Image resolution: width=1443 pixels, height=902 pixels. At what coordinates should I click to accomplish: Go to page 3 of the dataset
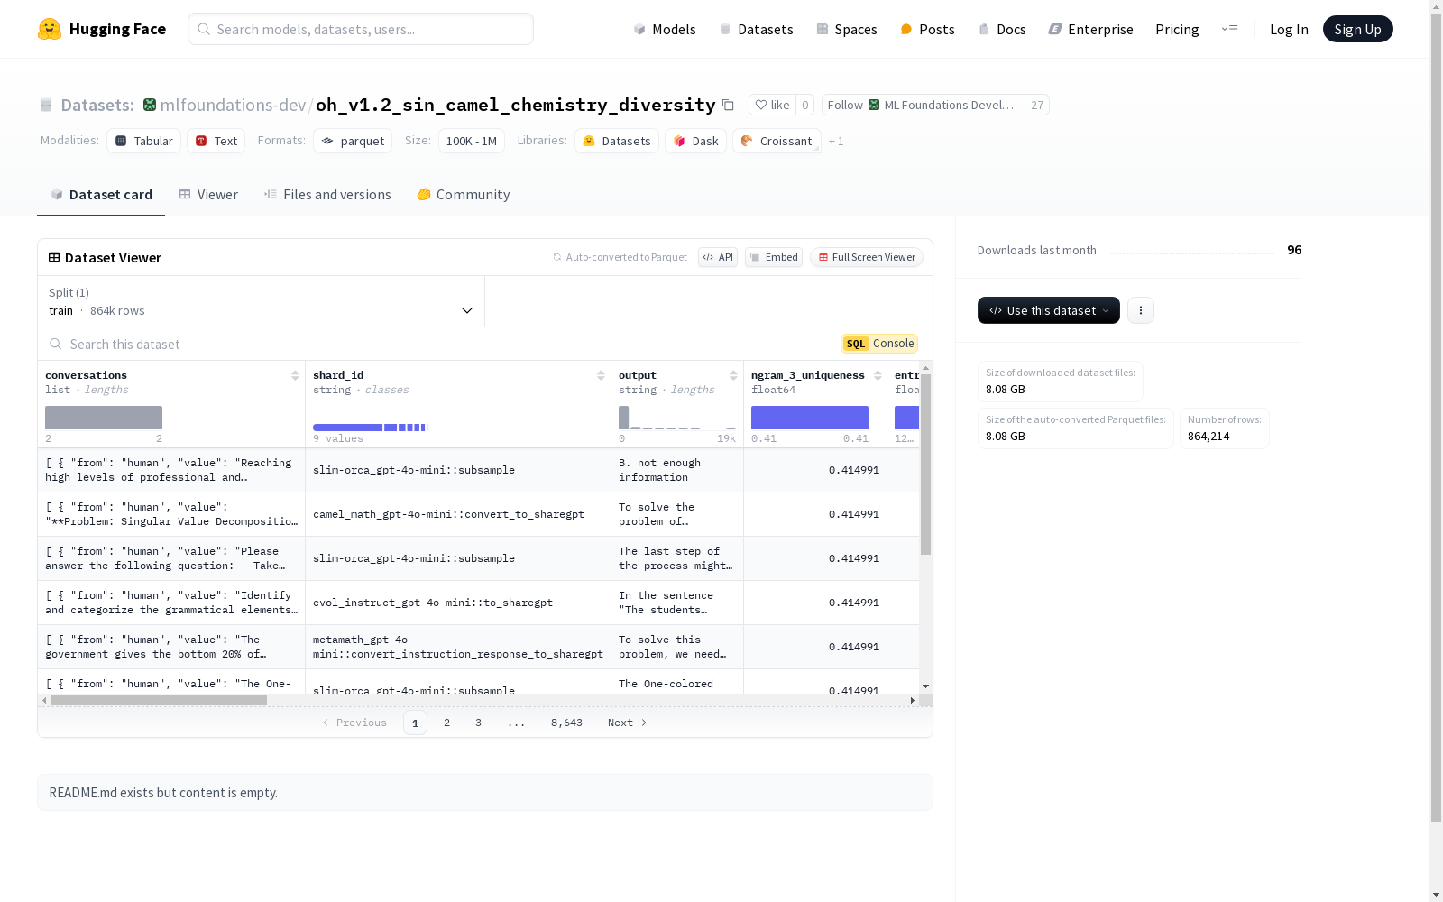coord(478,723)
